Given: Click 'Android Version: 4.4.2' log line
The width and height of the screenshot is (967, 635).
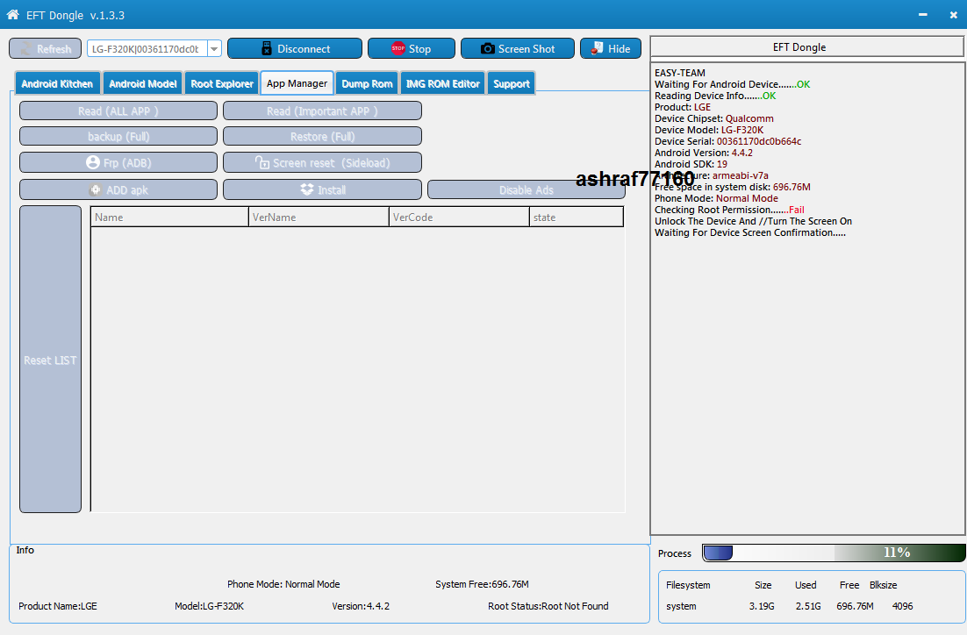Looking at the screenshot, I should [704, 153].
